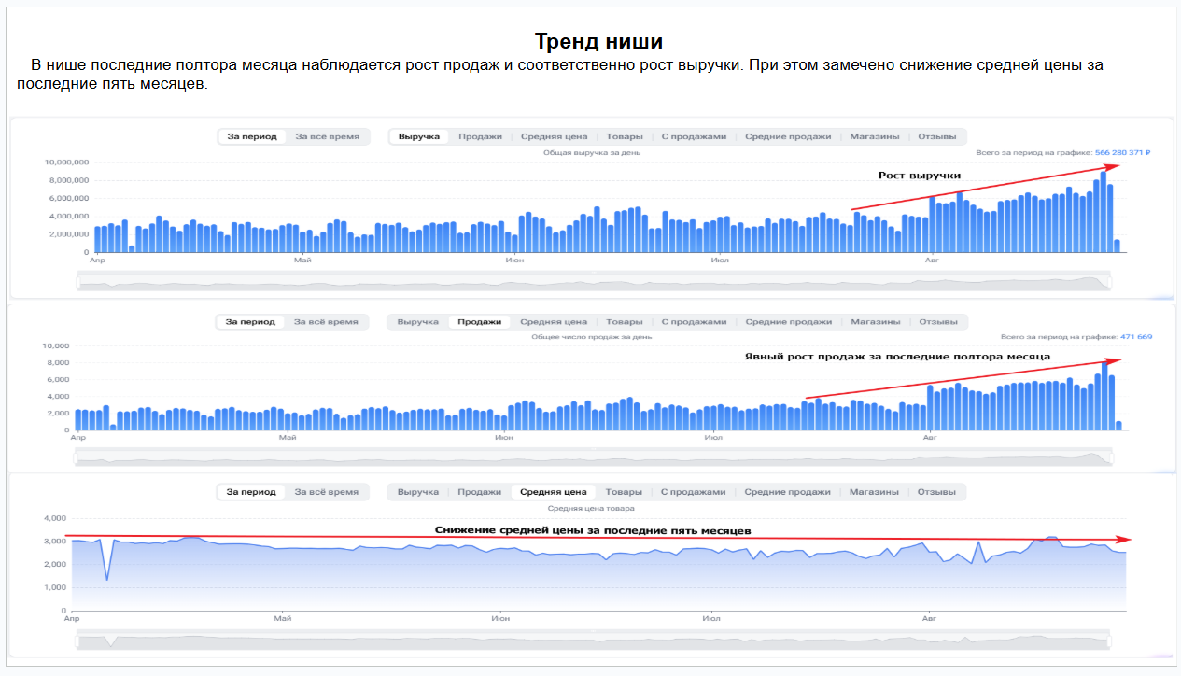The height and width of the screenshot is (676, 1181).
Task: Select "За всё время" above the revenue chart
Action: [x=327, y=136]
